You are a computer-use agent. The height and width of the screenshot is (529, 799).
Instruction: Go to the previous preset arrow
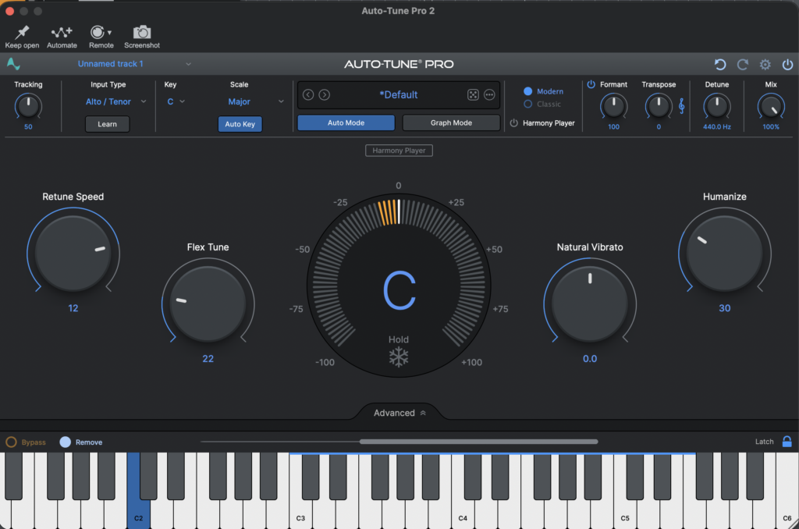coord(307,94)
